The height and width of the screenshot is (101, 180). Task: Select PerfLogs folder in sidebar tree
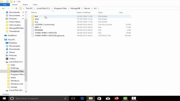[x=15, y=68]
